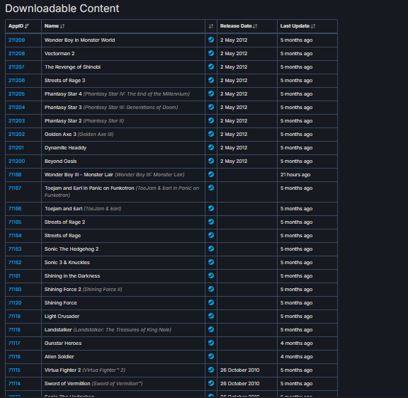408x398 pixels.
Task: Click Steam icon in The Revenge of Shinobi row
Action: pyautogui.click(x=211, y=67)
